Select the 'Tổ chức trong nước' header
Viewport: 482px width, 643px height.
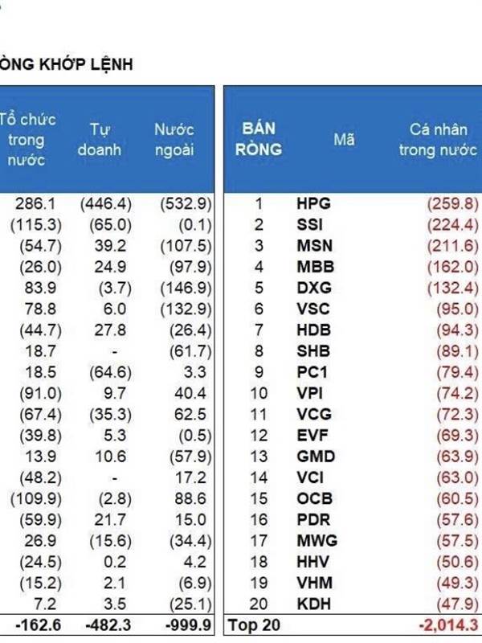[27, 140]
